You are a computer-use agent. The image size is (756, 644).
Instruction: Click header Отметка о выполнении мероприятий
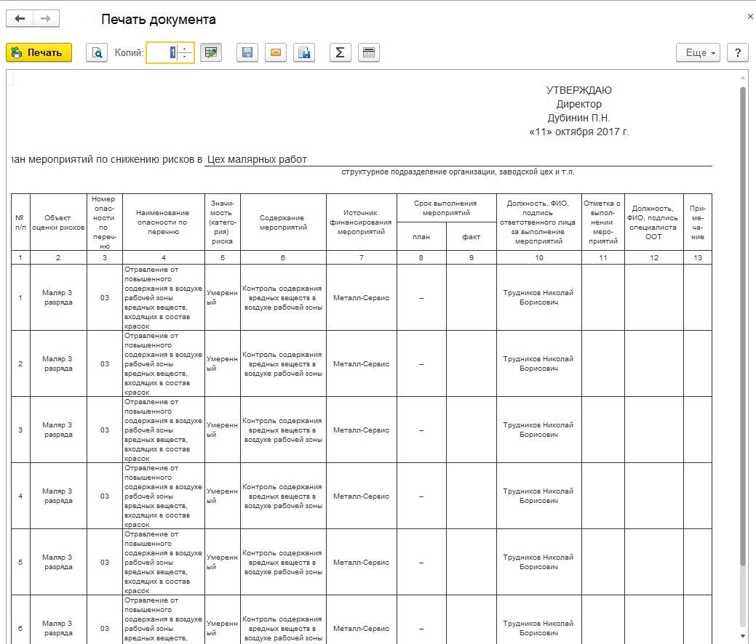point(602,222)
